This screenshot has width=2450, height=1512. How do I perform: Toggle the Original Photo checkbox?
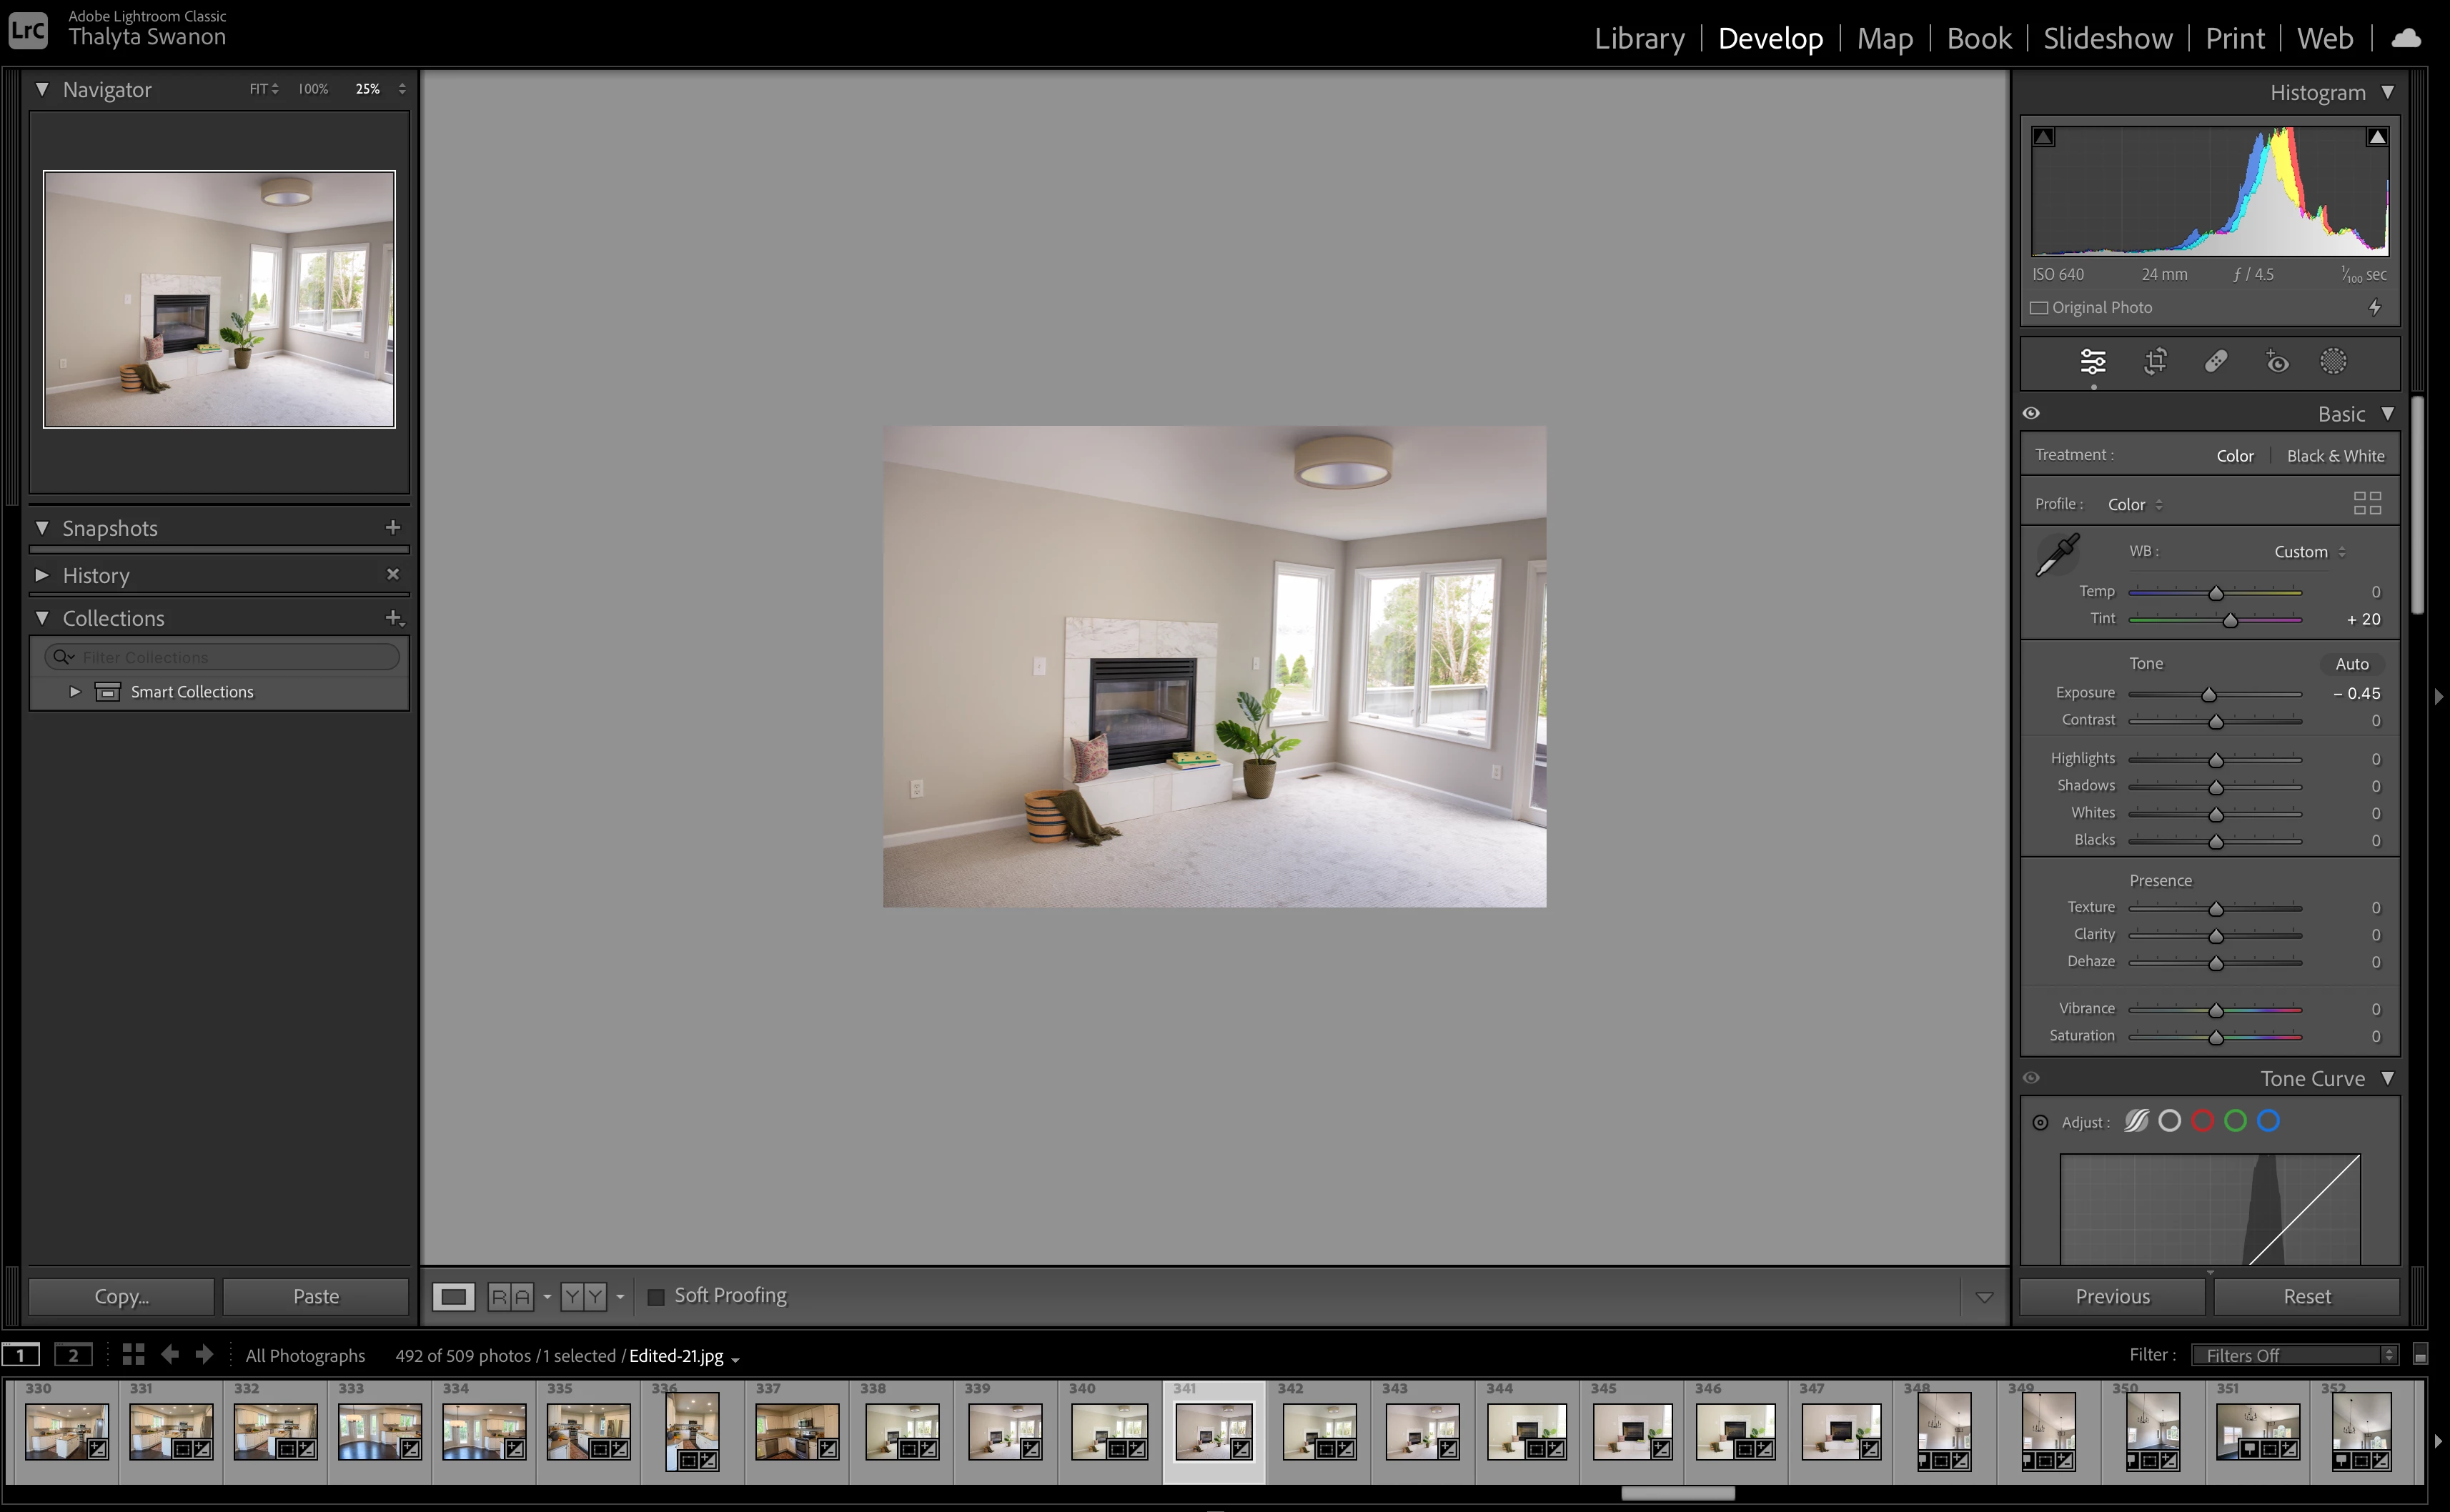(x=2039, y=308)
